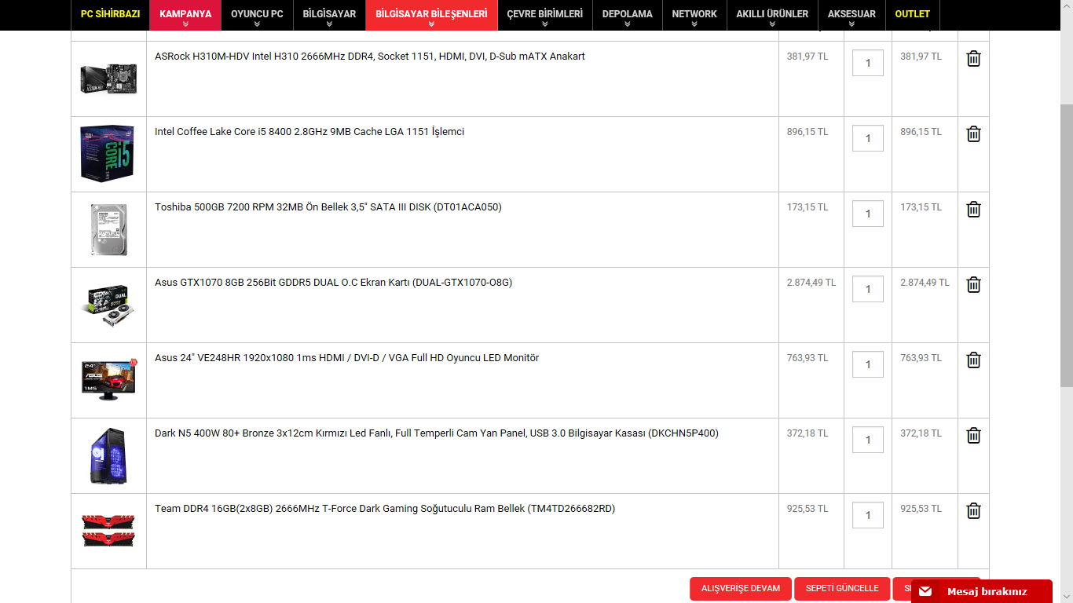Expand the AKSESUAR menu

[x=851, y=15]
